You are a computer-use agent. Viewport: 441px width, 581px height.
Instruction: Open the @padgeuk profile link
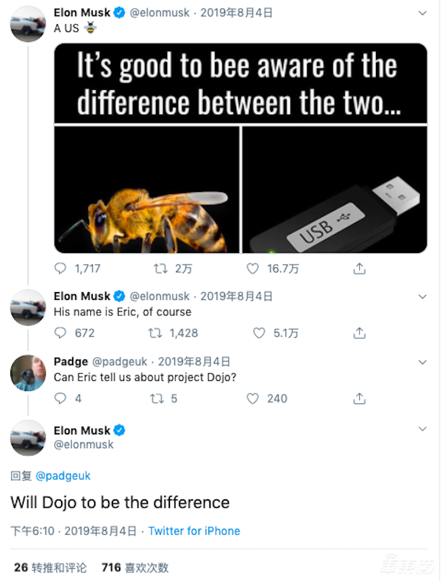[63, 476]
